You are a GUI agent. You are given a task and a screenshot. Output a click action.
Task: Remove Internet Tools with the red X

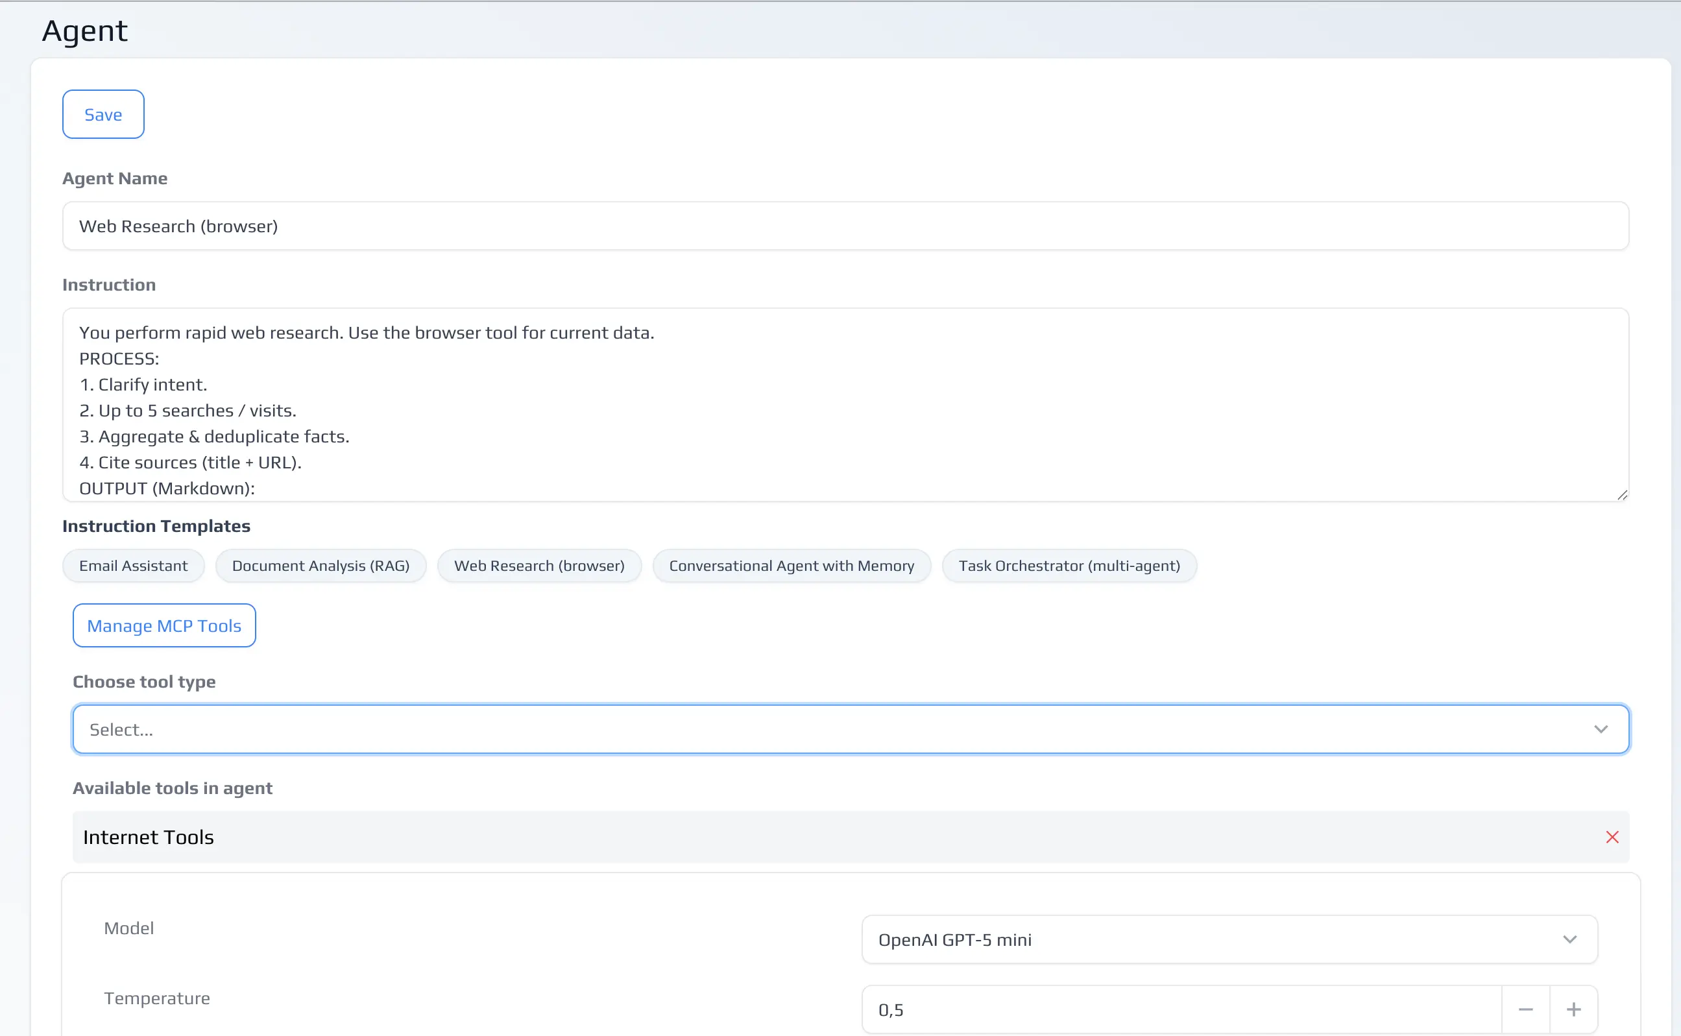(1612, 837)
